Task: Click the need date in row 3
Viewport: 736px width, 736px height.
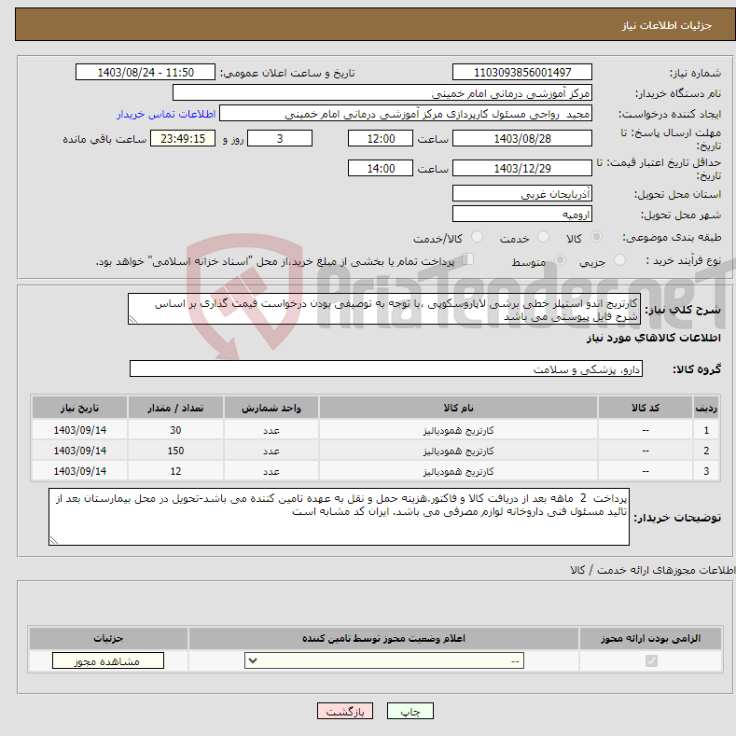Action: pyautogui.click(x=80, y=471)
